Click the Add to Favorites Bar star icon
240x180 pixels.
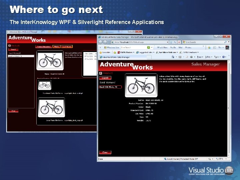115,52
